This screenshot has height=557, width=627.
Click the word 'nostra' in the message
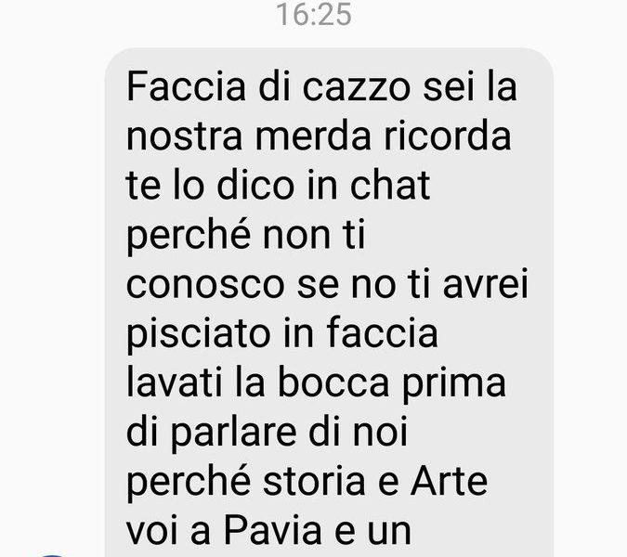pyautogui.click(x=184, y=136)
